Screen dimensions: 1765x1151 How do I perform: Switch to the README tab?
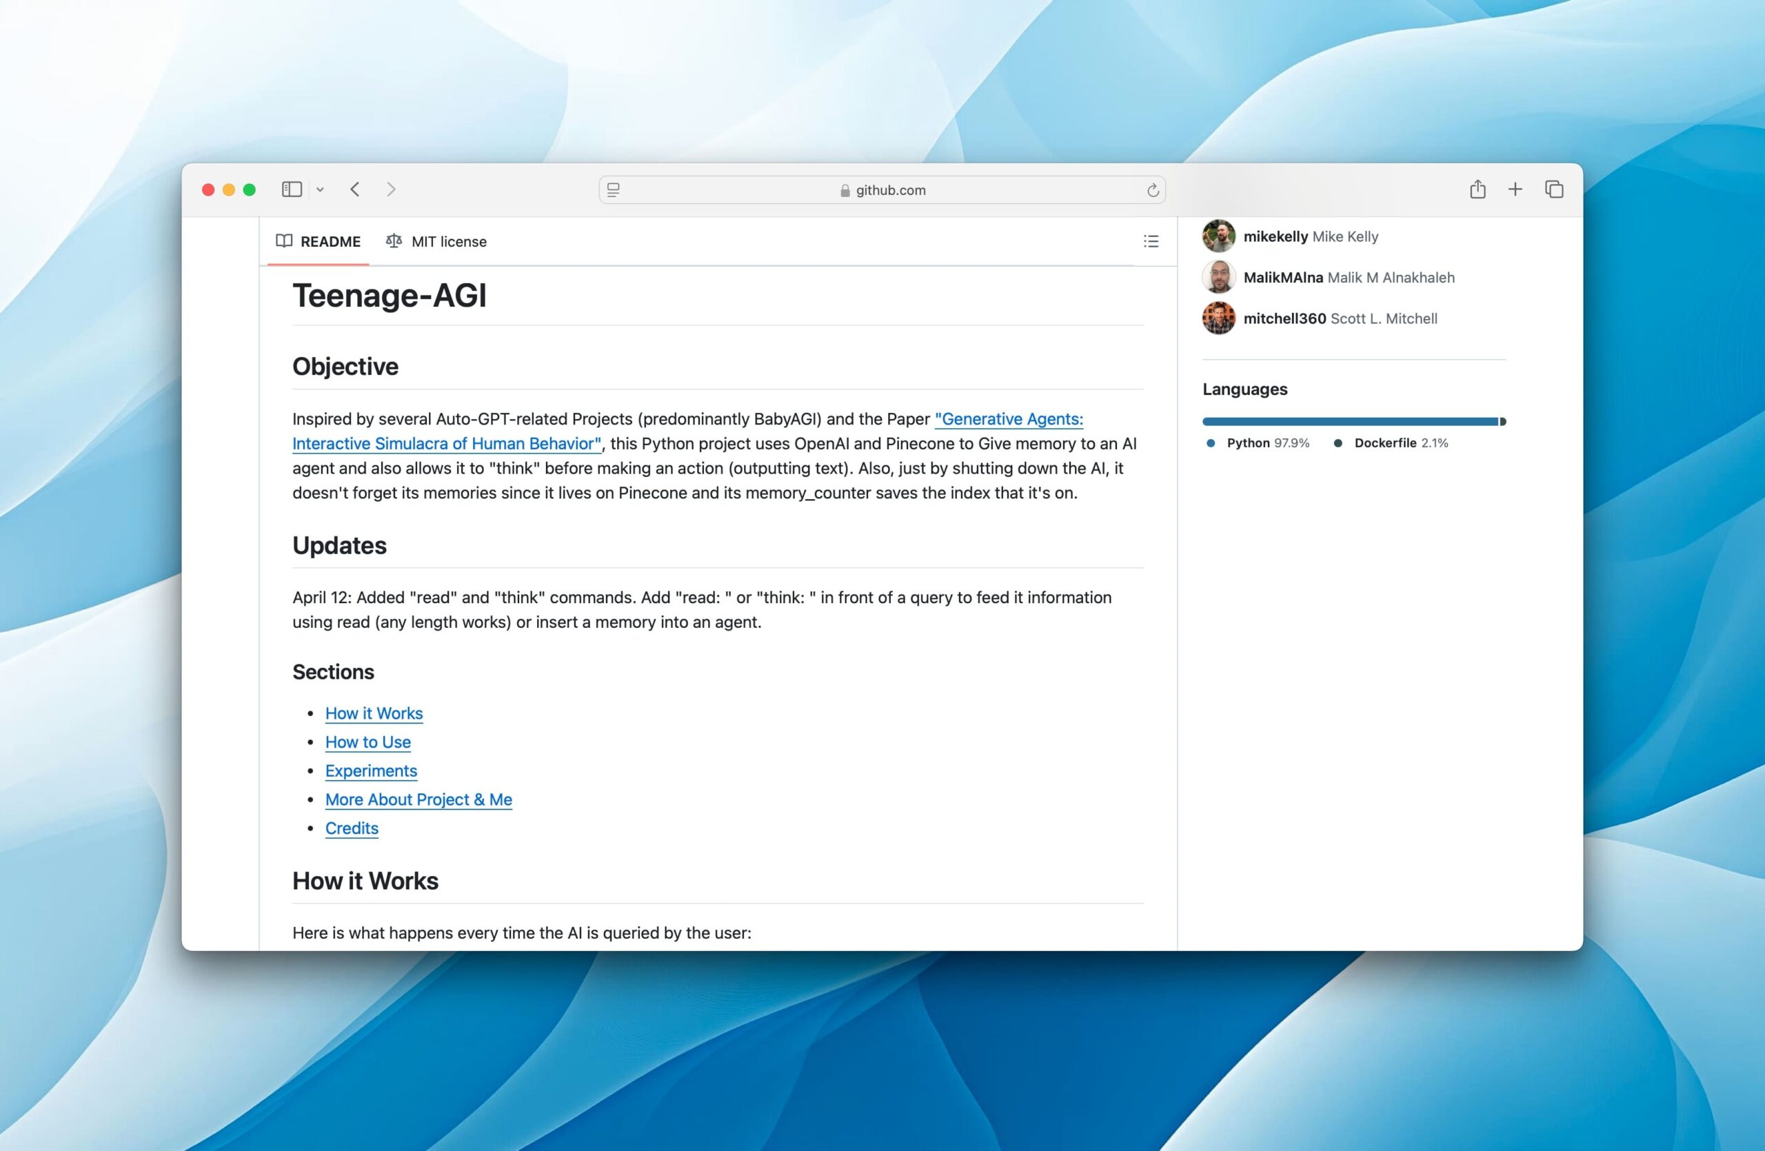(330, 241)
